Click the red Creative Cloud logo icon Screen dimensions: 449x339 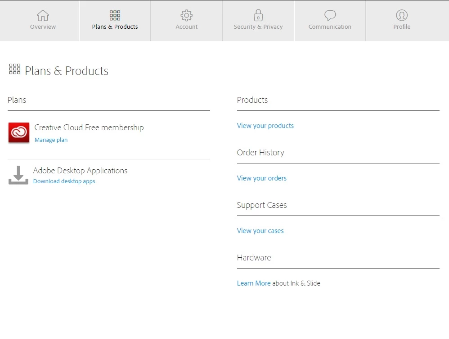(x=19, y=133)
